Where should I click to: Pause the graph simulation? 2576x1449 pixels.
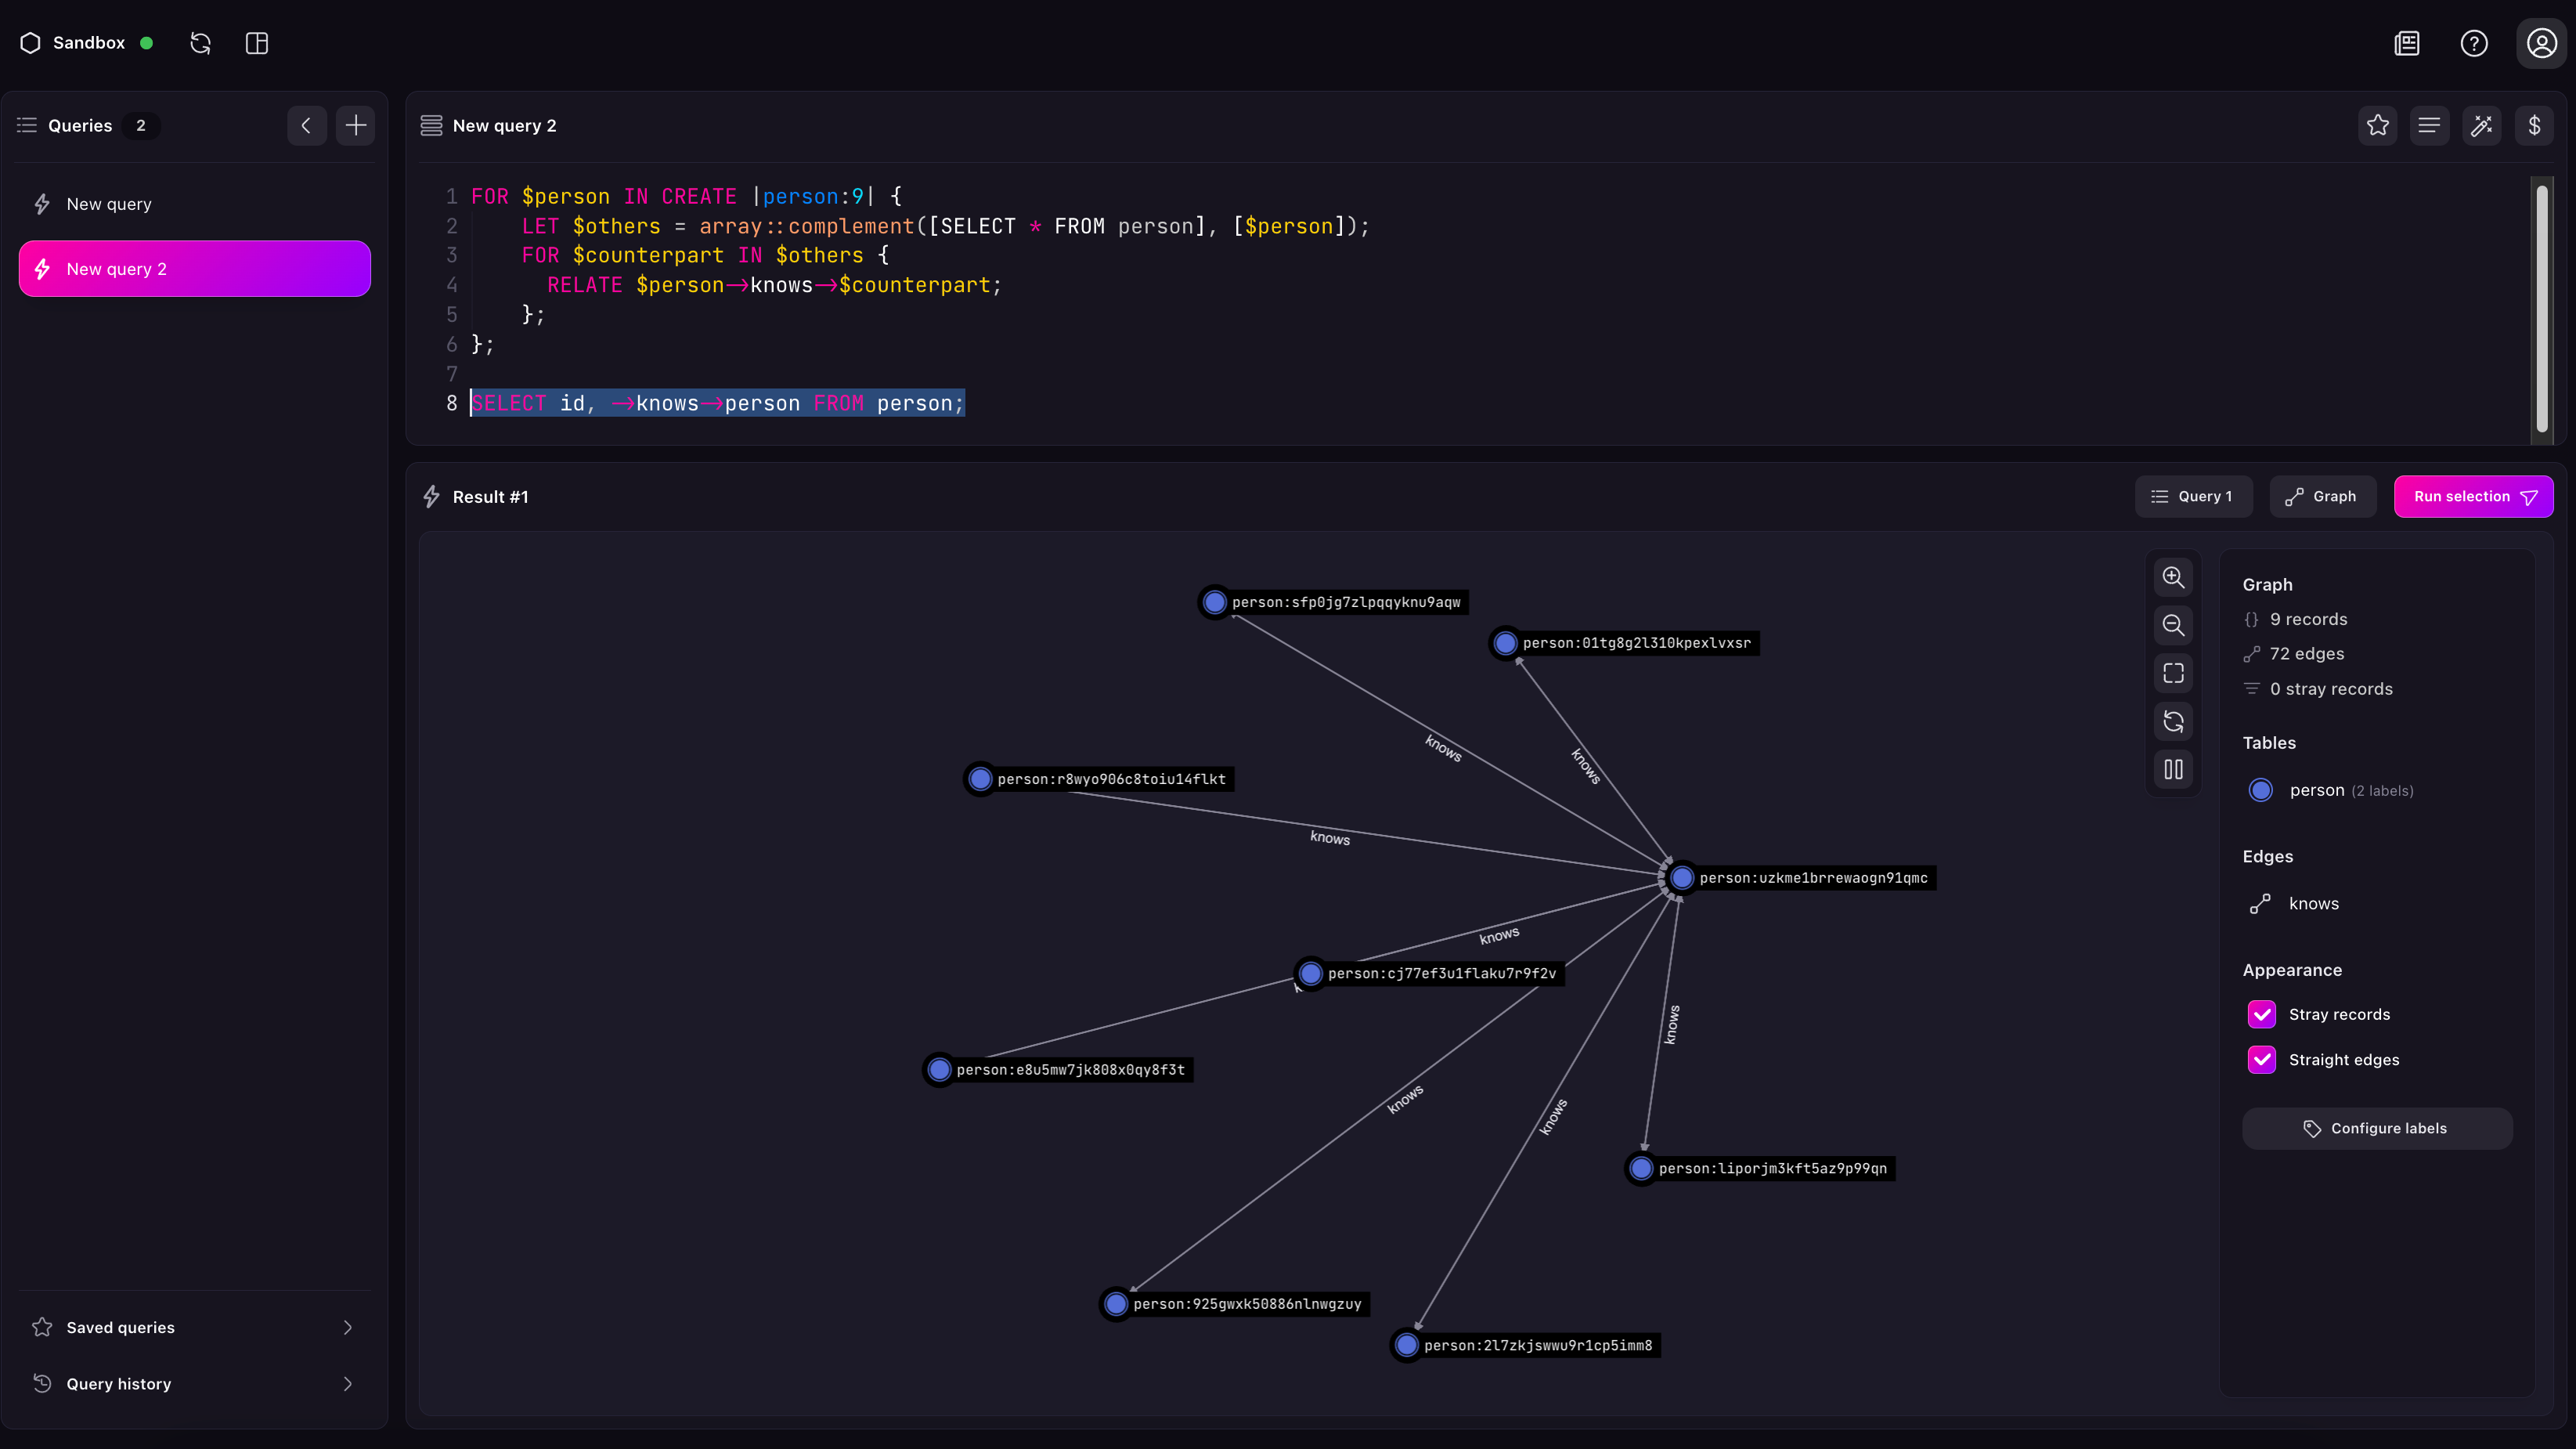click(2173, 769)
